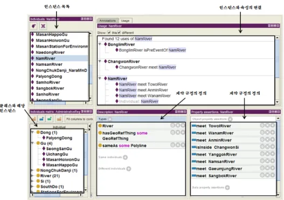The height and width of the screenshot is (200, 284).
Task: Click the add individual diamond icon
Action: 33,26
